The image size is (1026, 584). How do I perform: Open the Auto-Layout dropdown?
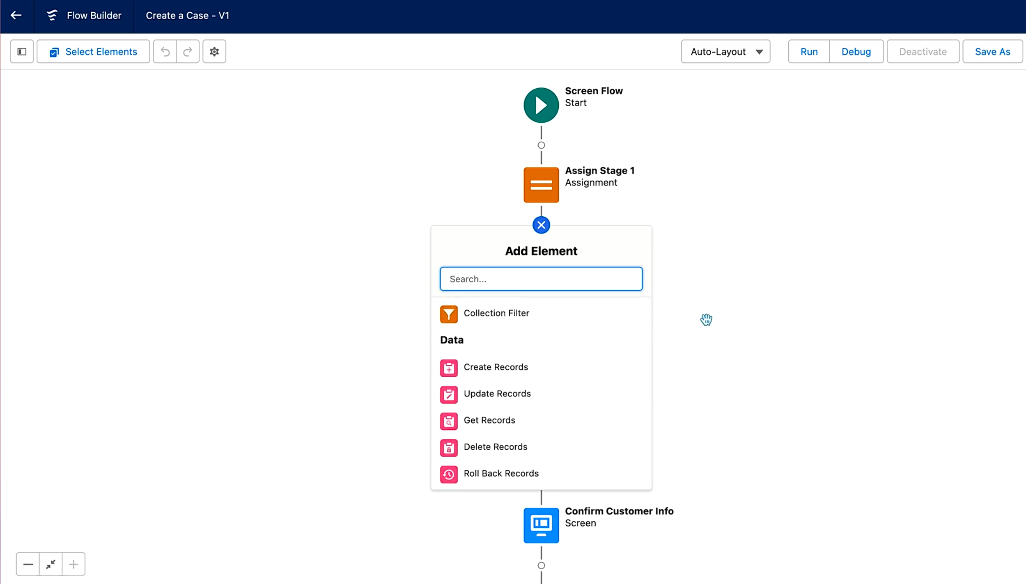[725, 52]
